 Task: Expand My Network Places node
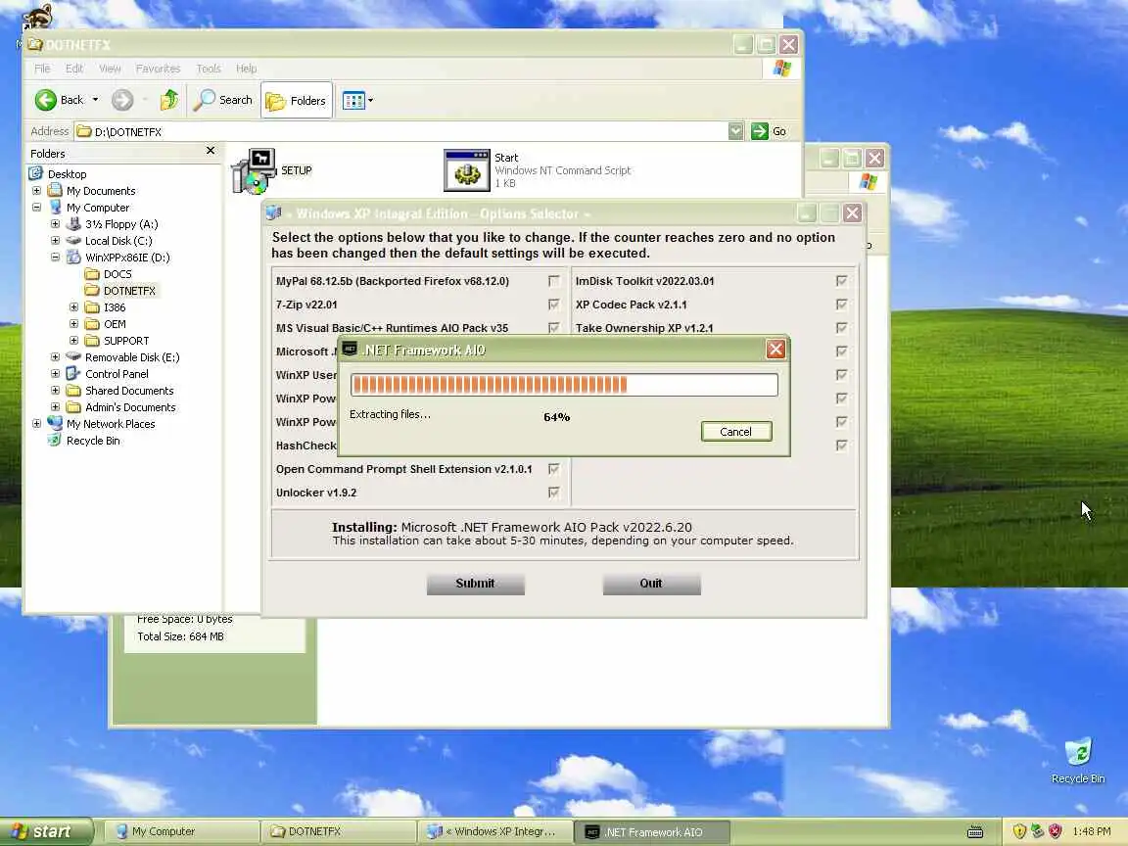36,424
